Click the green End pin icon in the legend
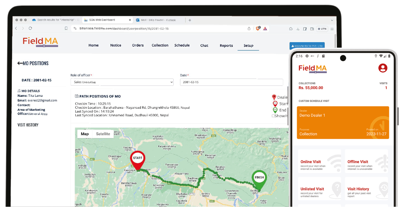The width and height of the screenshot is (404, 207). coord(275,110)
